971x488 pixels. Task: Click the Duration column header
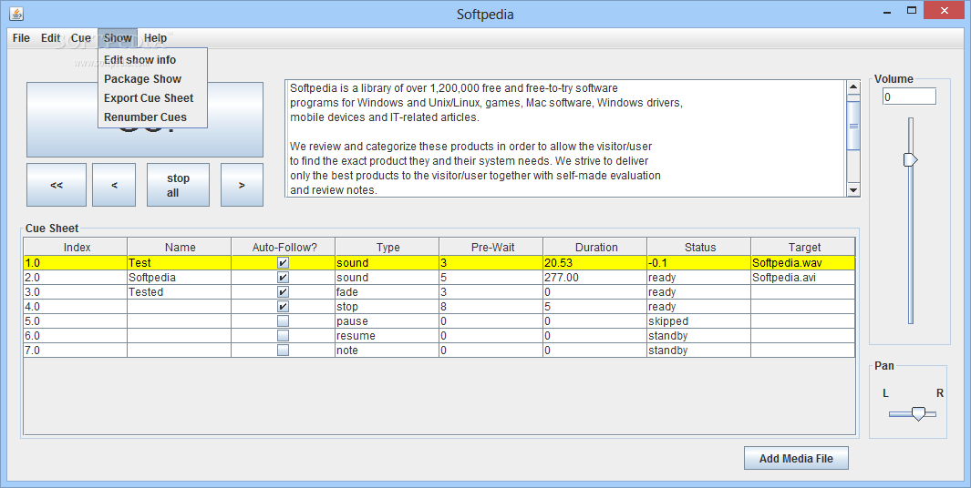click(x=595, y=248)
